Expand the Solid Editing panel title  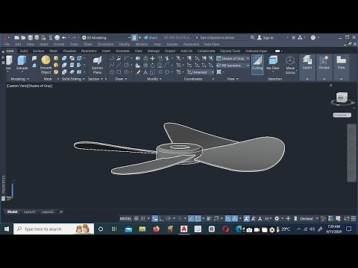pos(73,79)
